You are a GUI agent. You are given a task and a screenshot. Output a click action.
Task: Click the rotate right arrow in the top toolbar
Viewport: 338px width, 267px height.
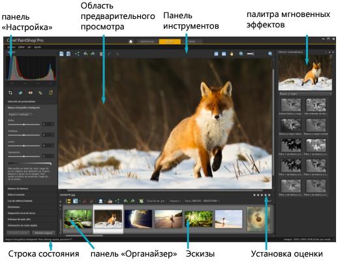point(93,54)
